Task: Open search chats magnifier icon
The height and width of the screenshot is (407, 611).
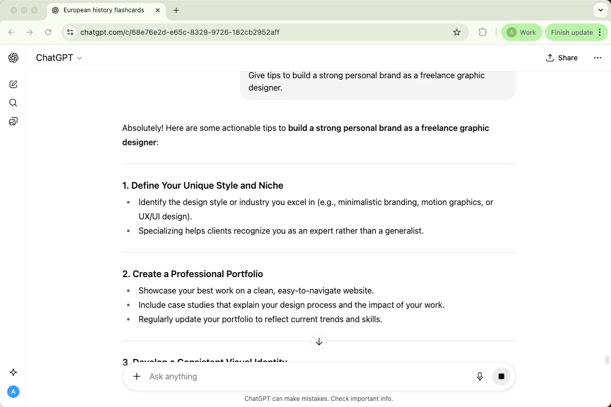Action: point(13,103)
